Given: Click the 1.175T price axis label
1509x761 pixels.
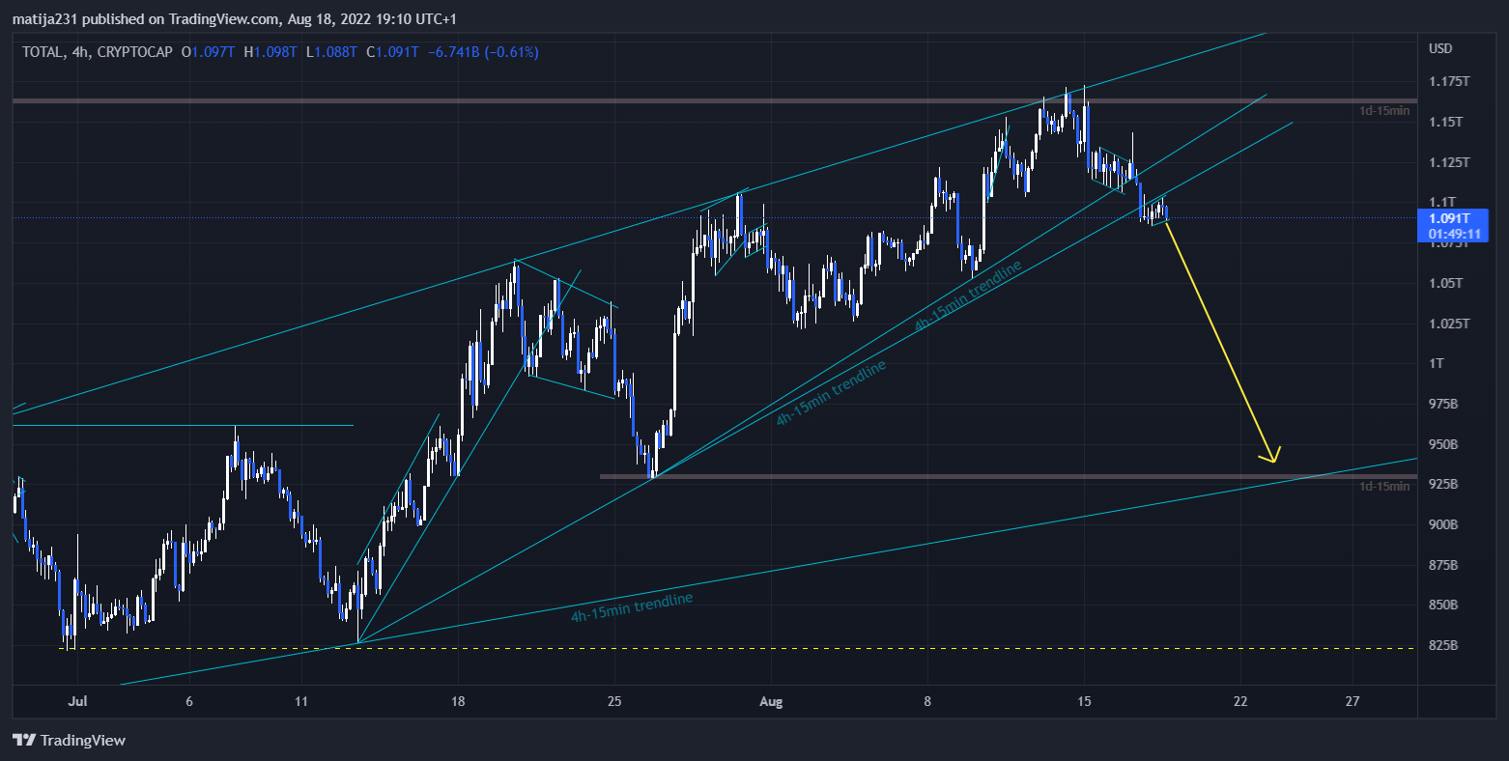Looking at the screenshot, I should click(1449, 81).
